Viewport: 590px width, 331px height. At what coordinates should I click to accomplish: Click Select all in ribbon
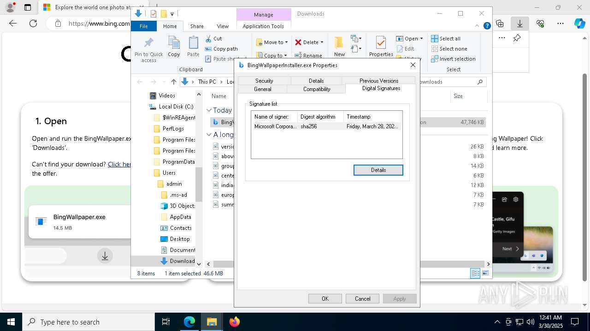446,39
